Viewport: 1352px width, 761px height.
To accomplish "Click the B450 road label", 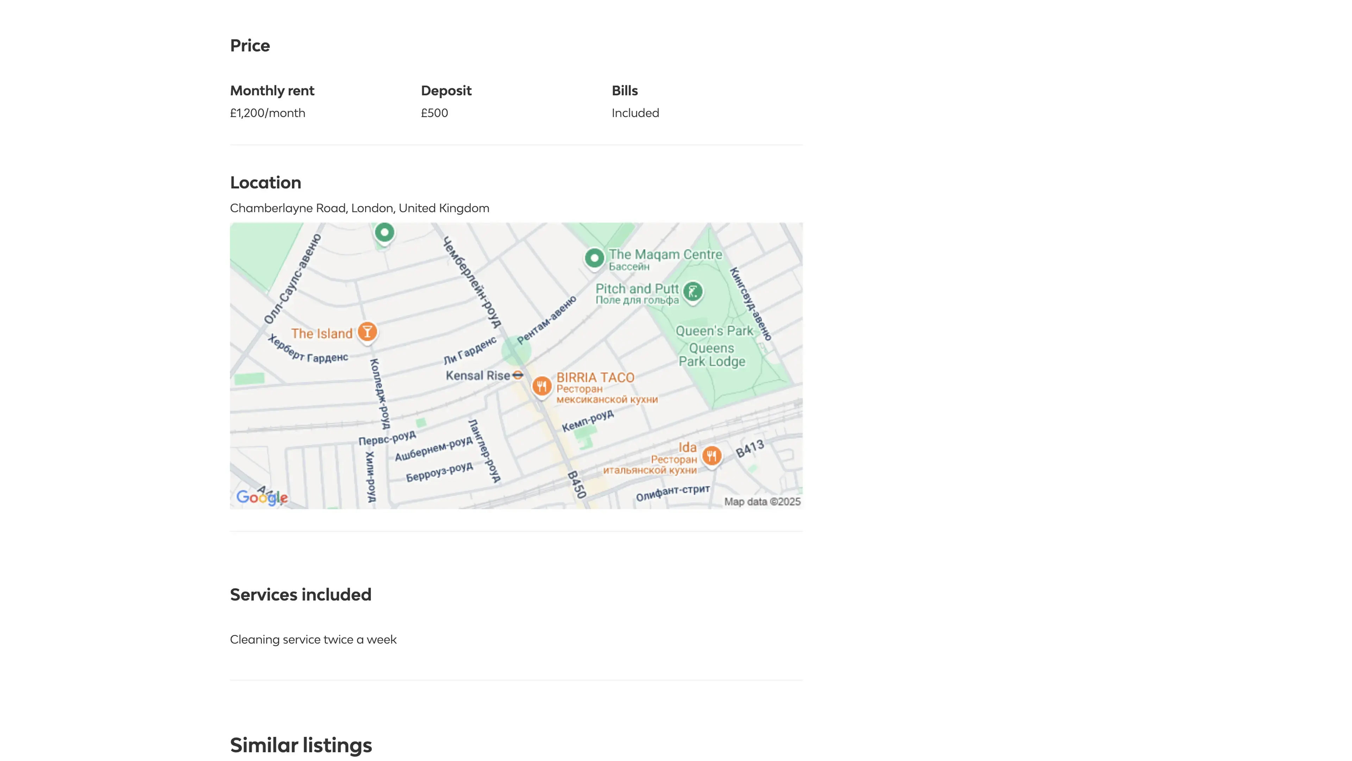I will pos(576,484).
